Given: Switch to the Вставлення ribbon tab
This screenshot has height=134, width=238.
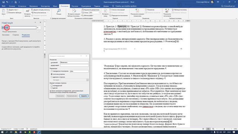Looking at the screenshot, I should click(x=22, y=6).
